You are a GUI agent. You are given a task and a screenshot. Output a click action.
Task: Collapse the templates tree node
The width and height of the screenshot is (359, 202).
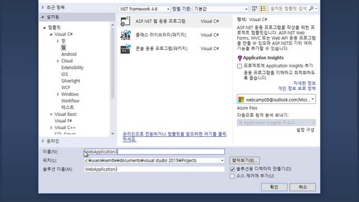(44, 27)
